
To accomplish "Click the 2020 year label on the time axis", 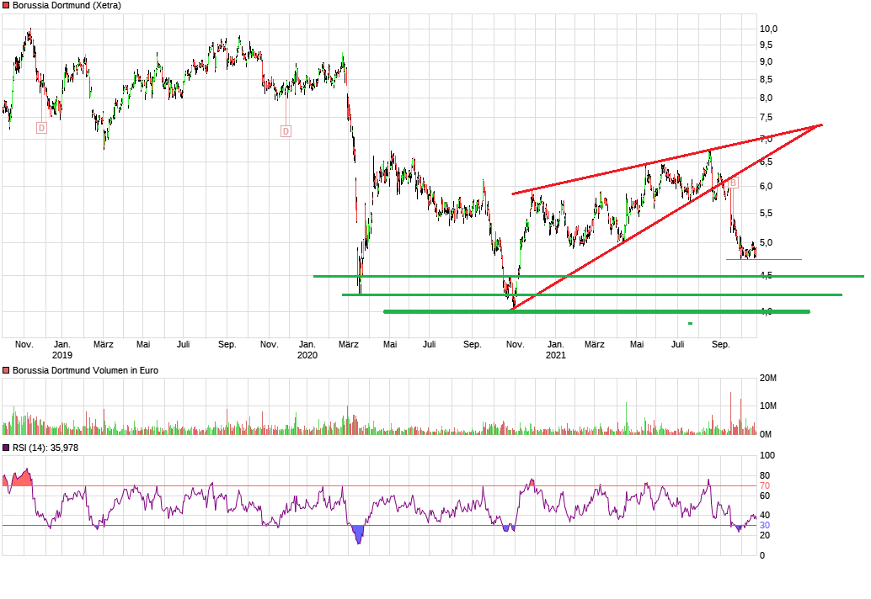I will [x=307, y=356].
